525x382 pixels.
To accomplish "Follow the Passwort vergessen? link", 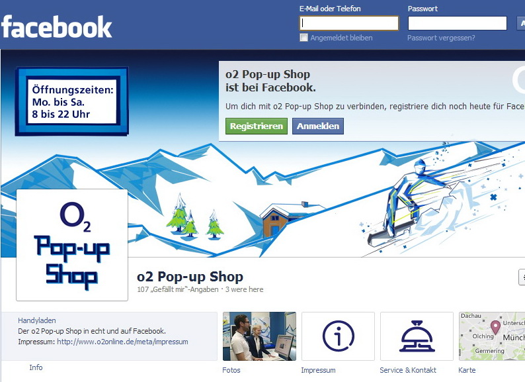I will coord(441,38).
